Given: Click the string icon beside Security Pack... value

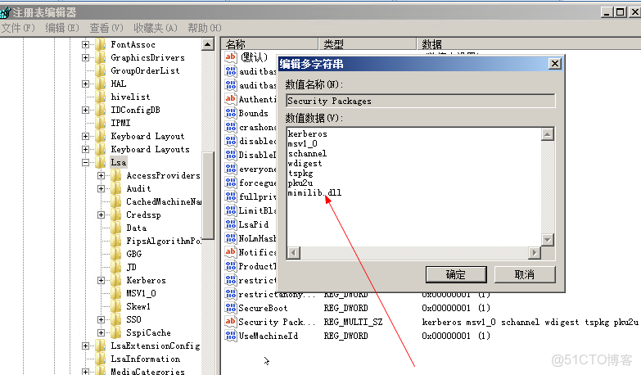Looking at the screenshot, I should click(231, 322).
